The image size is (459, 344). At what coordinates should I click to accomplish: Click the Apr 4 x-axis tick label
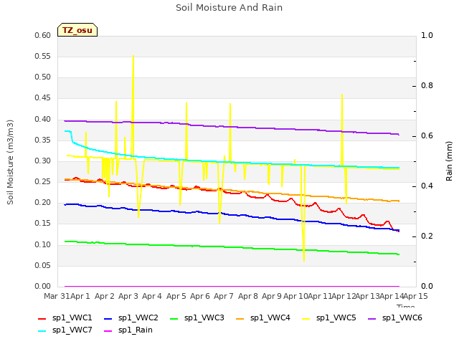click(x=152, y=296)
